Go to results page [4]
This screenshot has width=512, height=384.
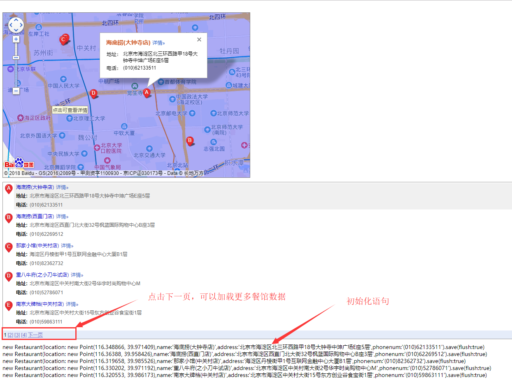24,335
